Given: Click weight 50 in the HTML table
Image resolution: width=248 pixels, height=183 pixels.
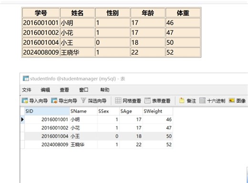Looking at the screenshot, I should click(x=183, y=42).
